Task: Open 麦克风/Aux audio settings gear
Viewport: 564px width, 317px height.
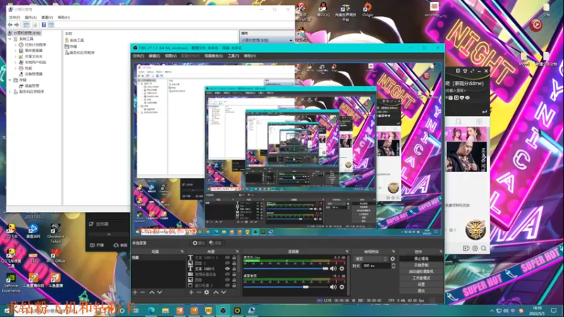Action: click(342, 268)
